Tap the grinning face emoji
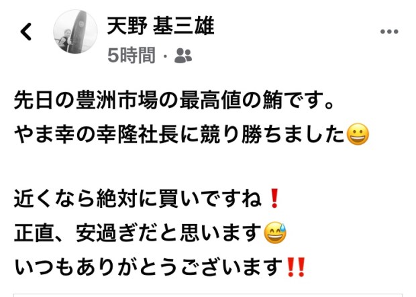 click(x=358, y=134)
